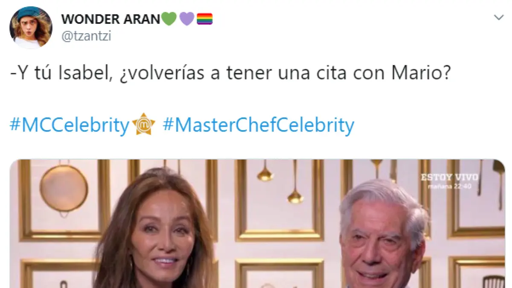
Task: Click the gold strainer hanging in photo
Action: (64, 187)
